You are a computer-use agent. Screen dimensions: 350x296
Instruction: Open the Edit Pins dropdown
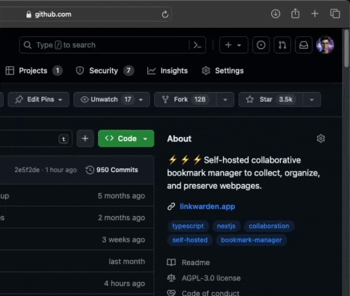(39, 99)
